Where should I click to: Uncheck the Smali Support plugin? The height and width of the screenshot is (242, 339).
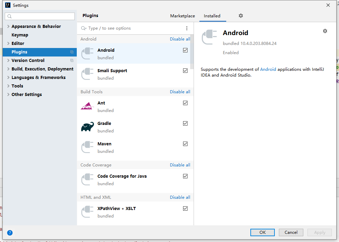point(185,71)
